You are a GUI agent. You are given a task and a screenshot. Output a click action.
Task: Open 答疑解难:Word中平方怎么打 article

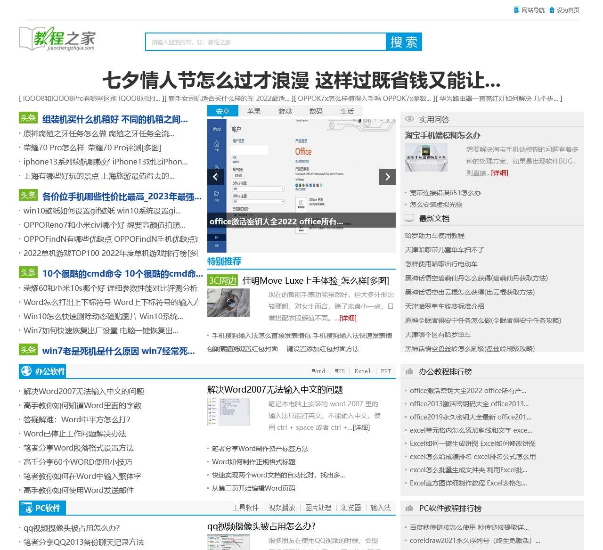click(x=77, y=419)
